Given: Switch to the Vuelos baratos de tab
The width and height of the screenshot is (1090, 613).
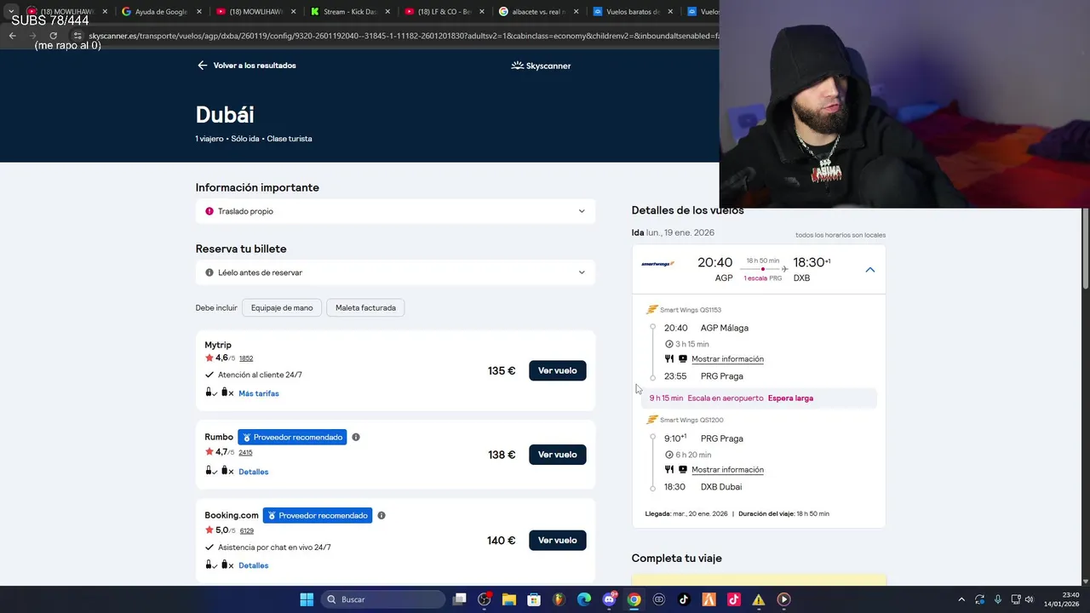Looking at the screenshot, I should [x=633, y=12].
